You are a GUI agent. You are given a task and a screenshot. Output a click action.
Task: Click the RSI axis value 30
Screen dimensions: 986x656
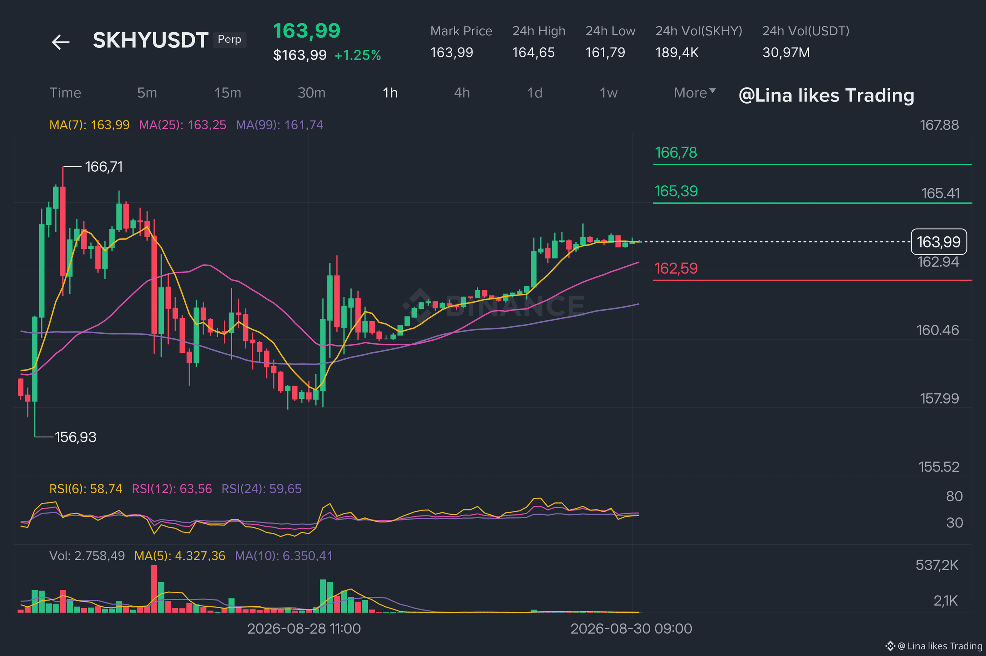955,523
